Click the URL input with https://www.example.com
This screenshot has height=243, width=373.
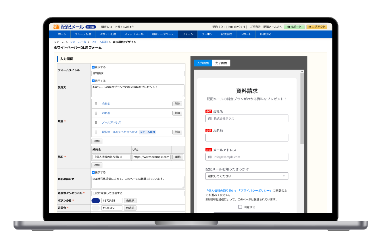tap(151, 157)
